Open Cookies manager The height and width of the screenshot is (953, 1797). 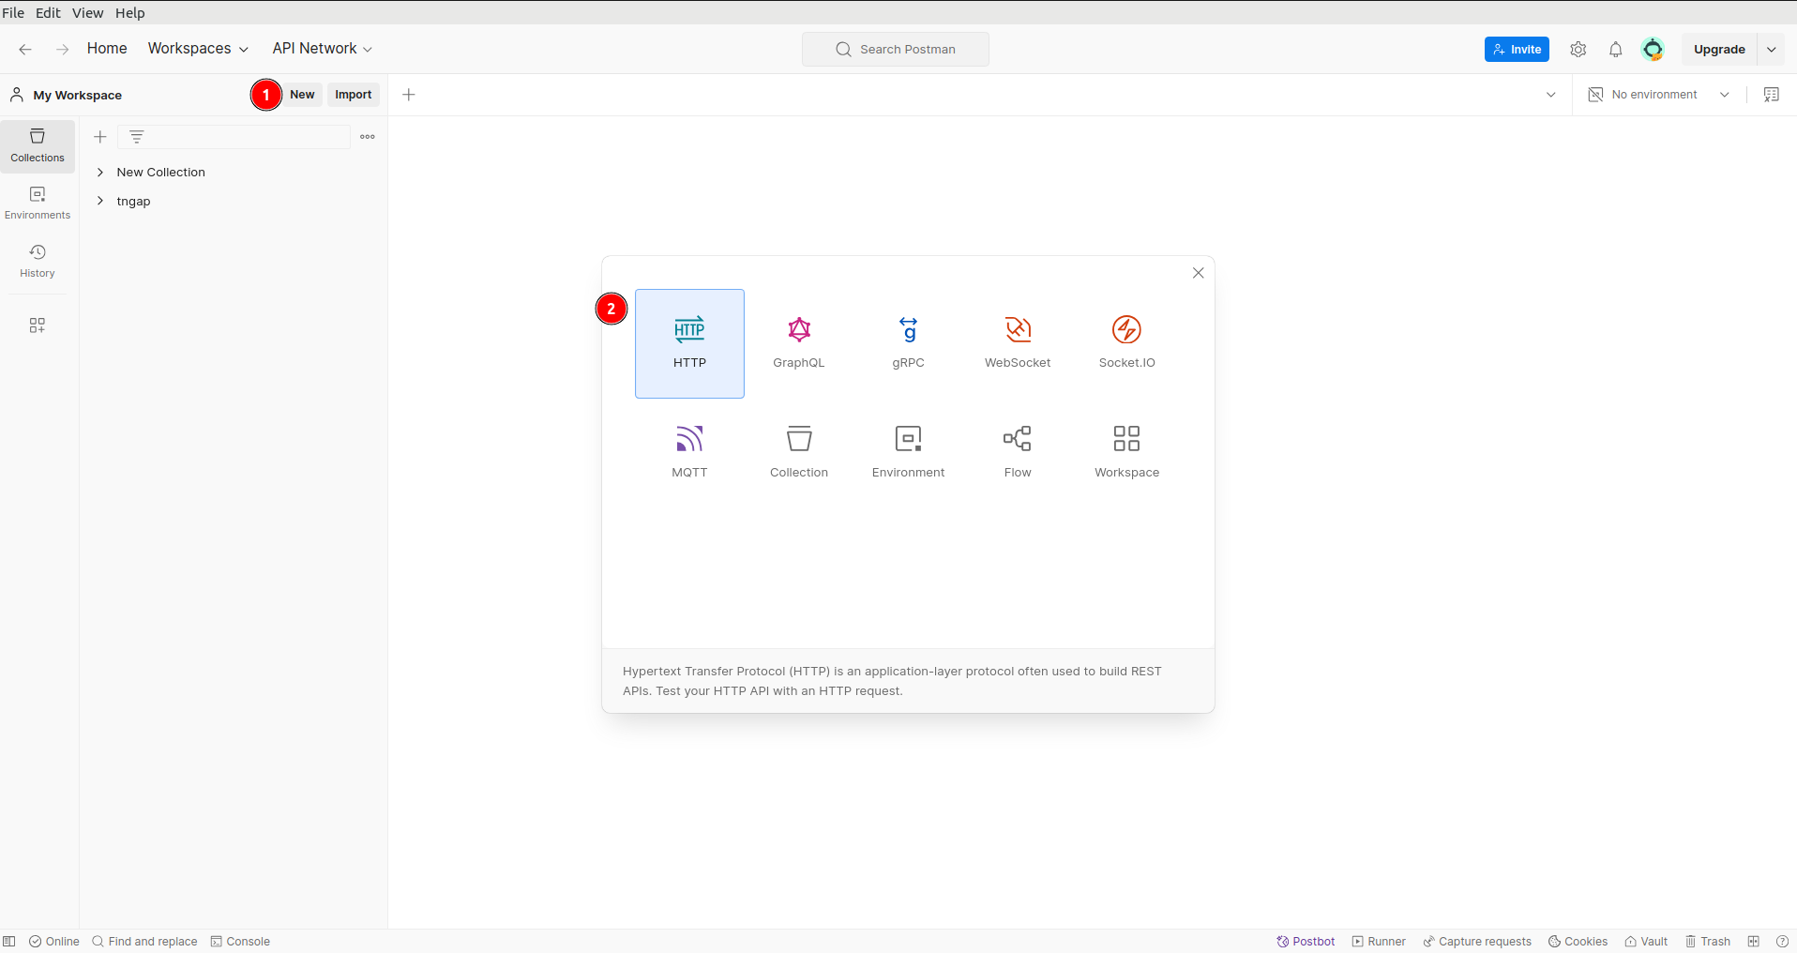coord(1578,942)
